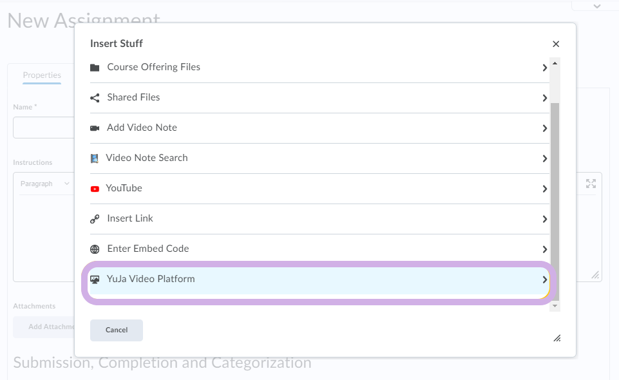Image resolution: width=619 pixels, height=380 pixels.
Task: Close the Insert Stuff dialog
Action: coord(556,44)
